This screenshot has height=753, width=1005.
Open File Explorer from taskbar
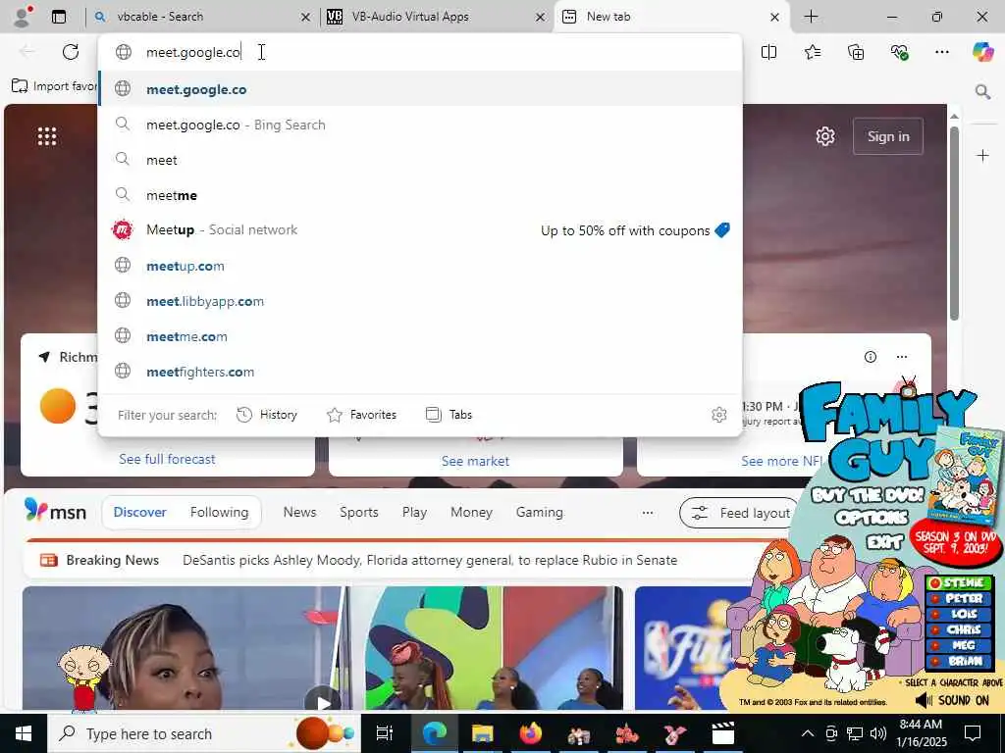pos(482,733)
